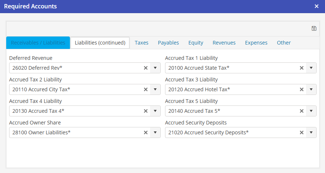Select the Equity tab

pyautogui.click(x=196, y=43)
